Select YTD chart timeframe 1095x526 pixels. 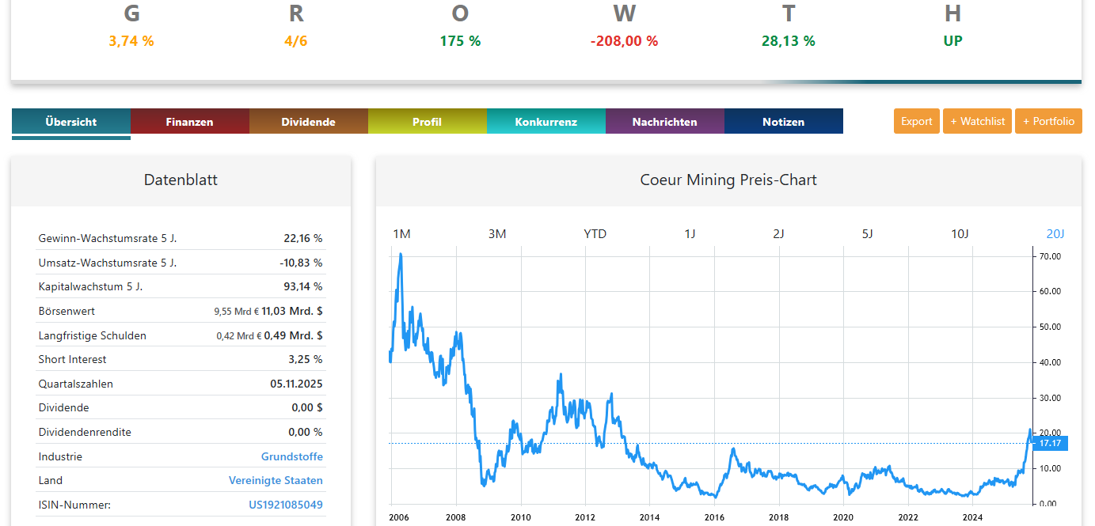[x=595, y=233]
